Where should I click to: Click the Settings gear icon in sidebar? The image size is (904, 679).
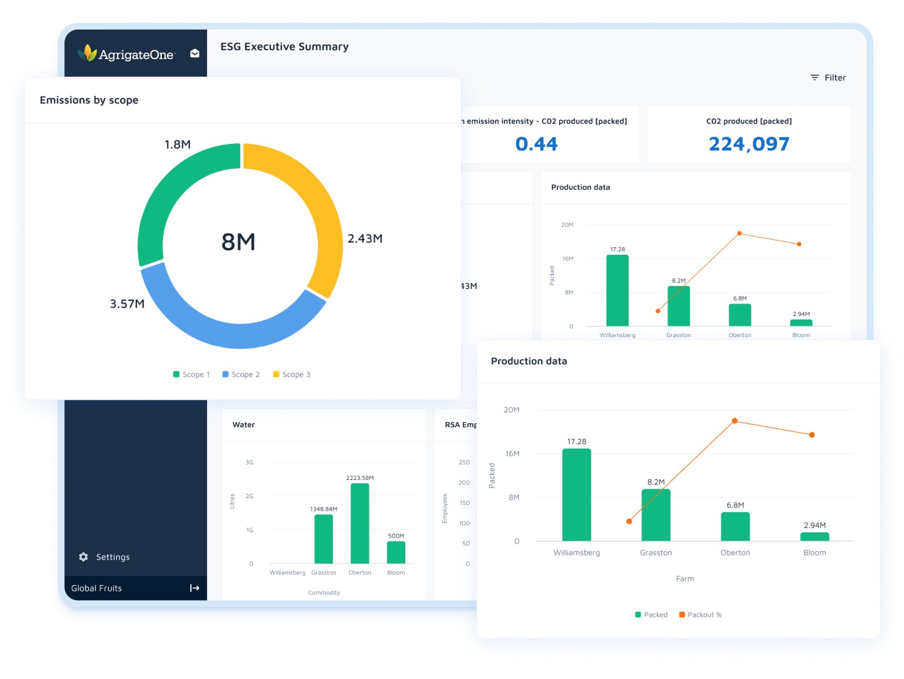pos(83,557)
